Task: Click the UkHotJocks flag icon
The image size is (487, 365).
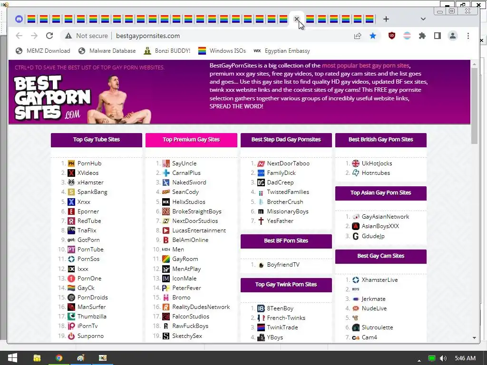Action: [356, 163]
